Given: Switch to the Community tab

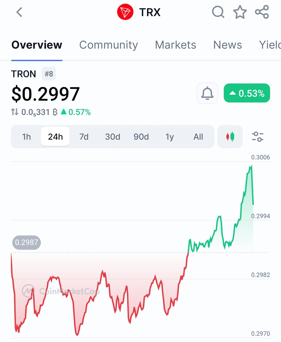Looking at the screenshot, I should click(108, 45).
